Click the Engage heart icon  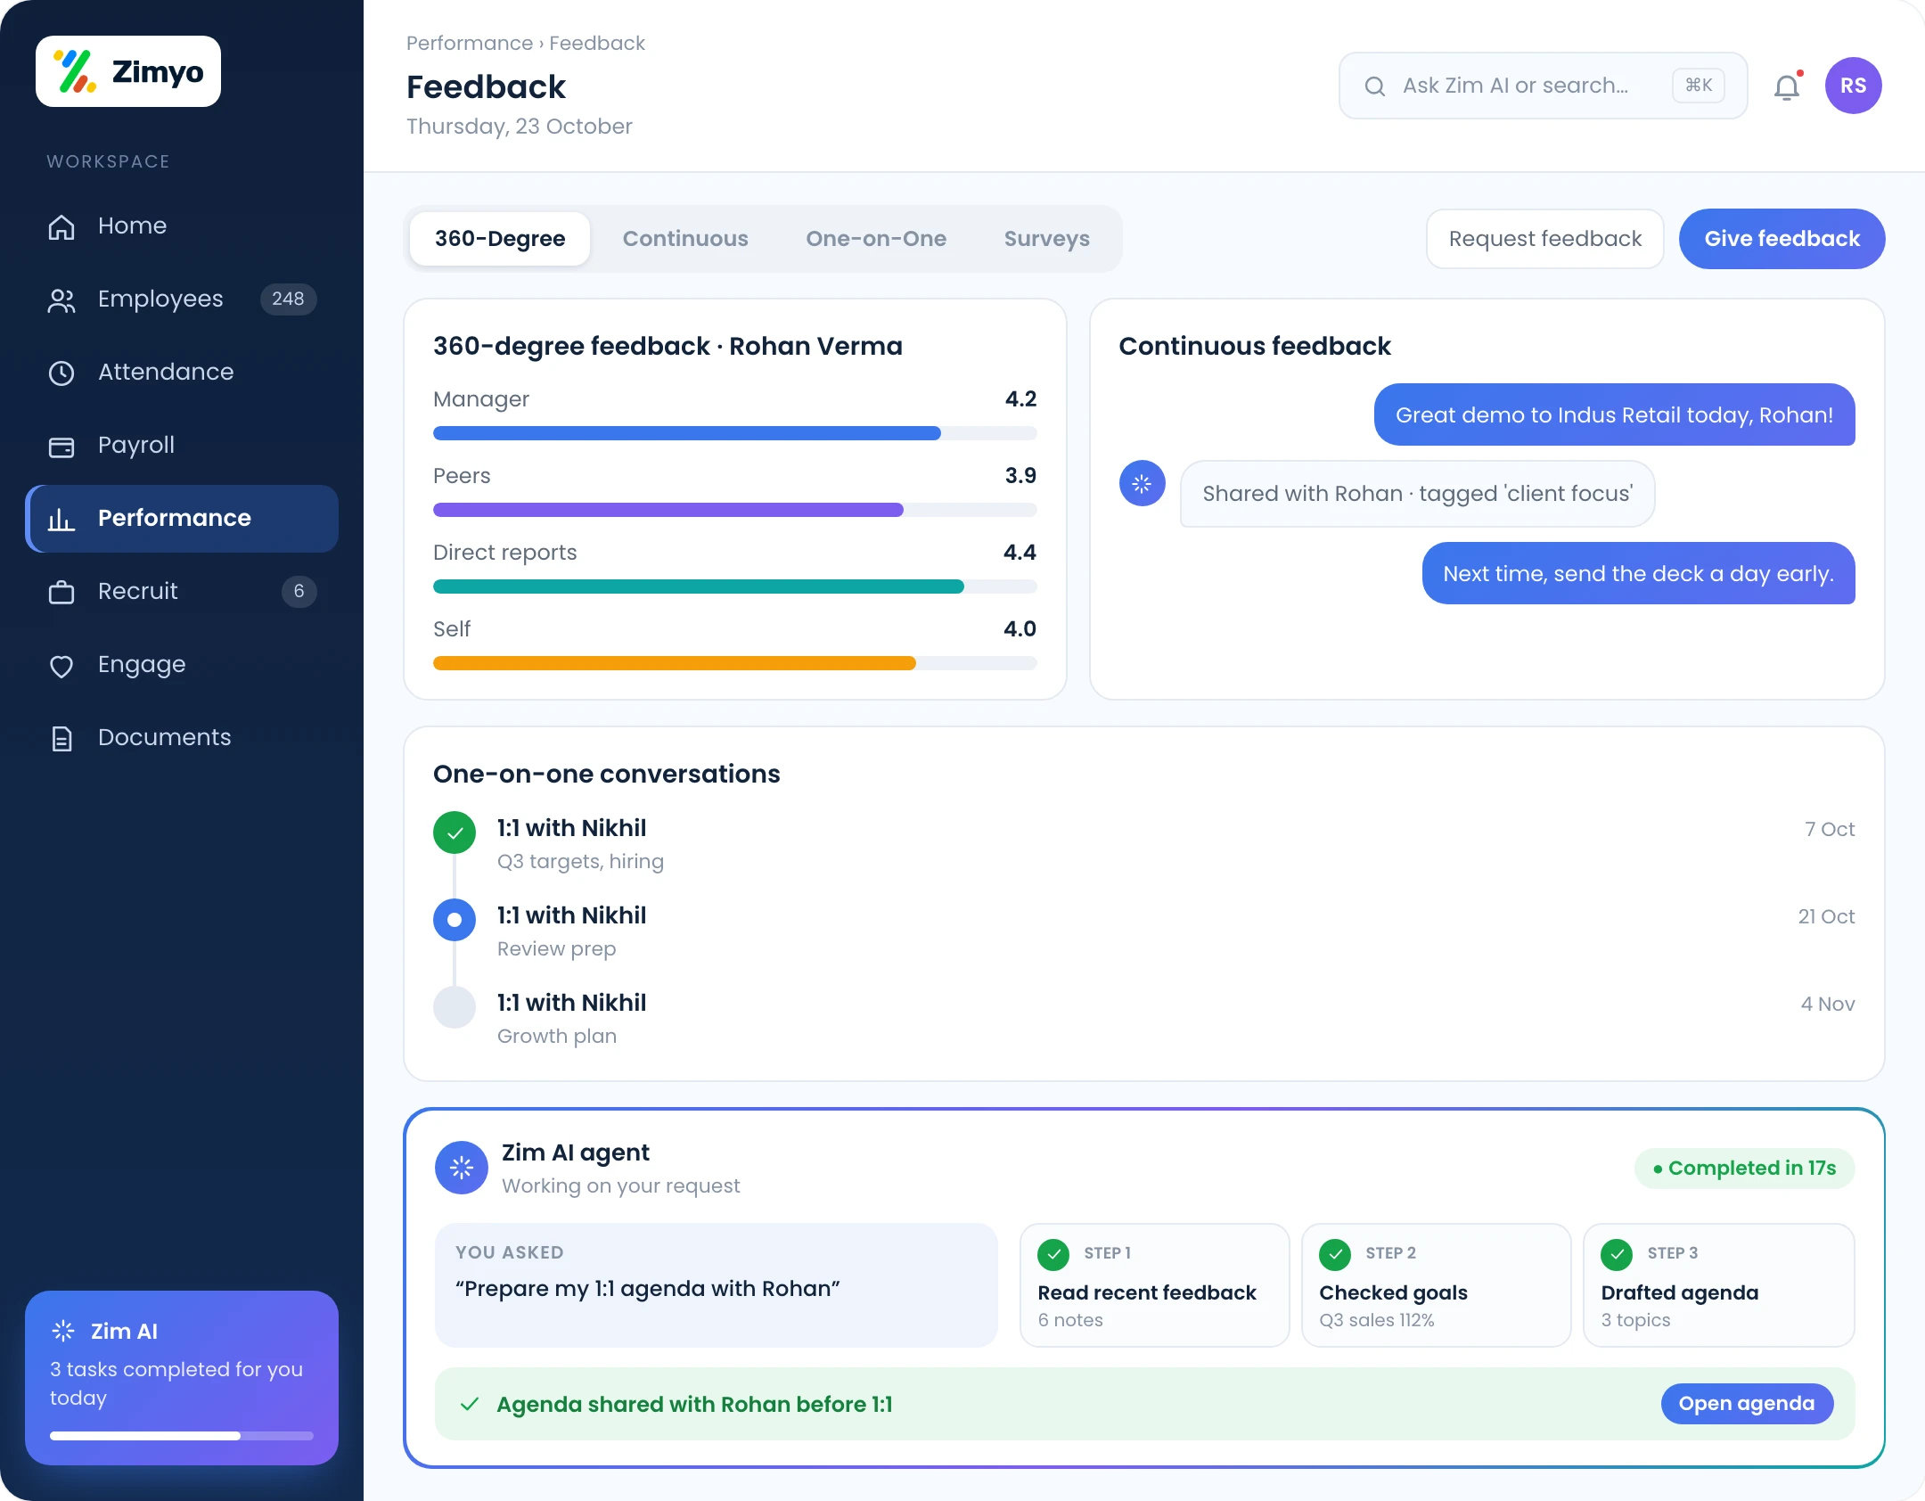click(x=61, y=665)
